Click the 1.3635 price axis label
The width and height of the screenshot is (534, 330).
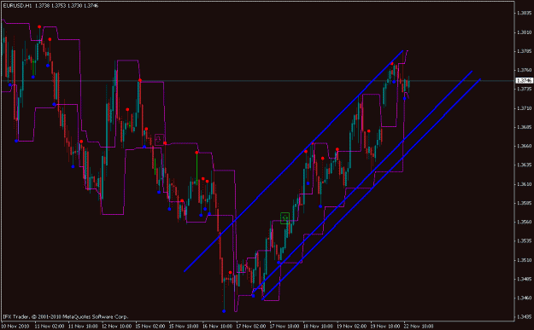click(524, 165)
